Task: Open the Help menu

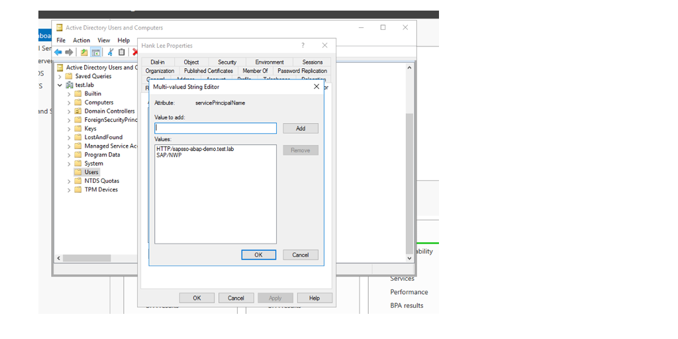Action: [124, 40]
